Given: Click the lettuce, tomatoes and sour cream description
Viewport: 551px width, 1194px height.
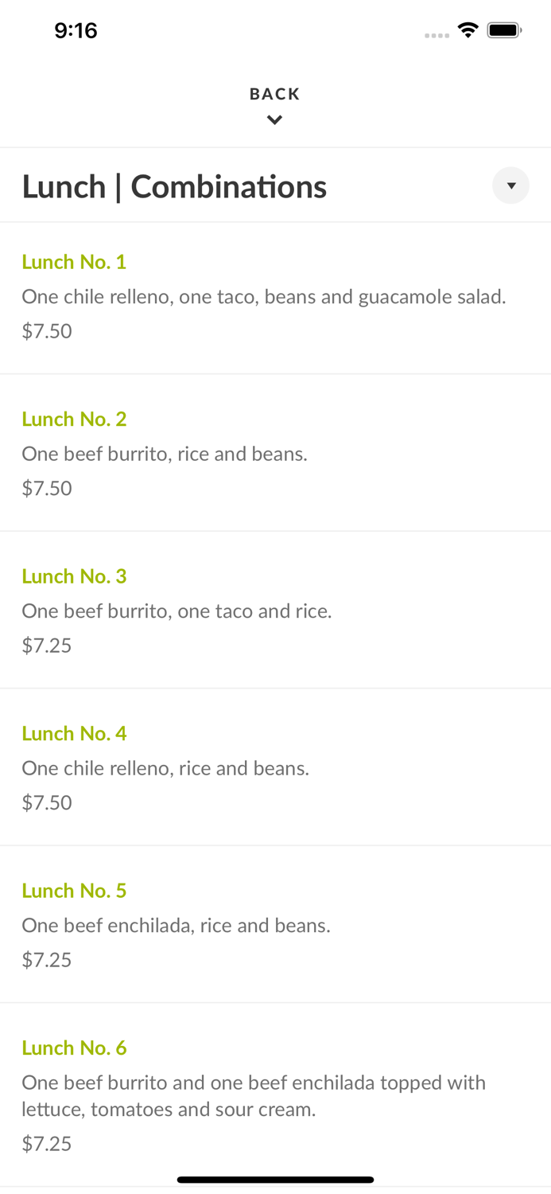Looking at the screenshot, I should (x=254, y=1096).
